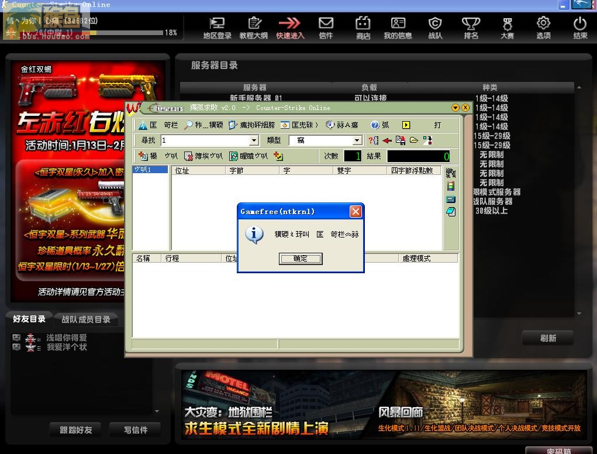Click the 种类 server list column header
This screenshot has width=597, height=454.
[490, 88]
